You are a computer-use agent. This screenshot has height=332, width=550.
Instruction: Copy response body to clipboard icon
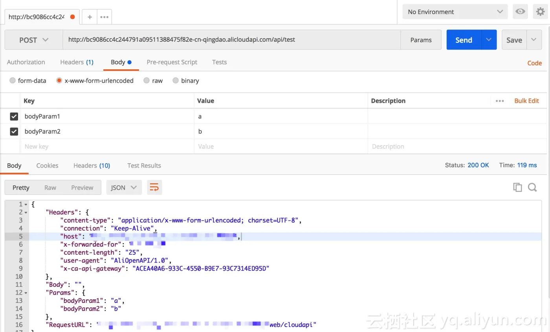[517, 188]
